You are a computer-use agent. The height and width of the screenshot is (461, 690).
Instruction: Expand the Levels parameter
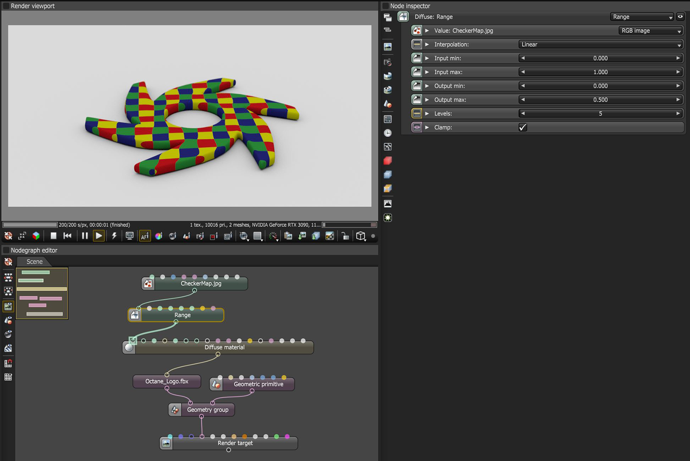427,113
